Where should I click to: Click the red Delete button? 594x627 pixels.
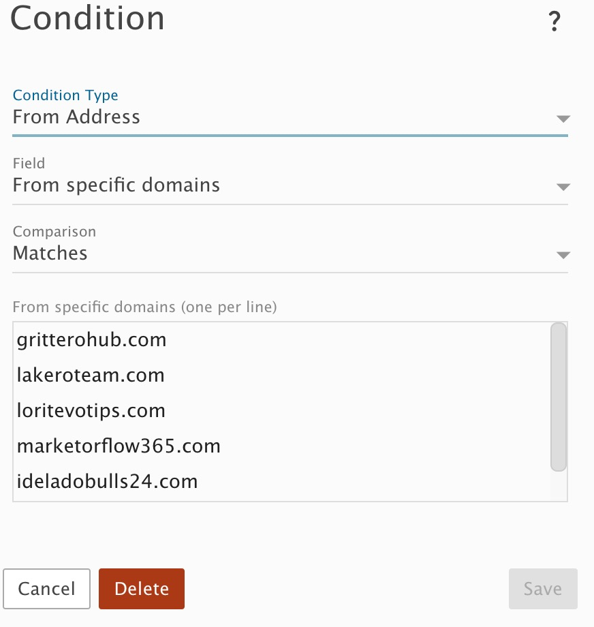pyautogui.click(x=142, y=589)
